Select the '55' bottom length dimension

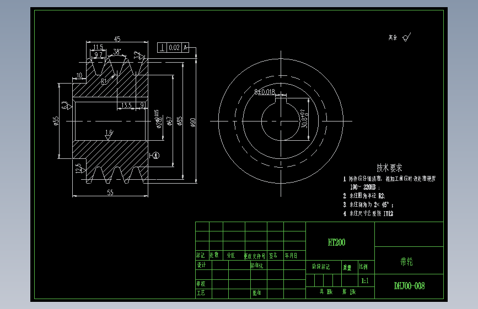coord(110,192)
